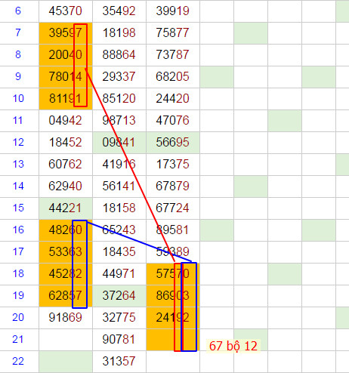This screenshot has width=349, height=373.
Task: Click the orange cell 81191
Action: point(66,99)
